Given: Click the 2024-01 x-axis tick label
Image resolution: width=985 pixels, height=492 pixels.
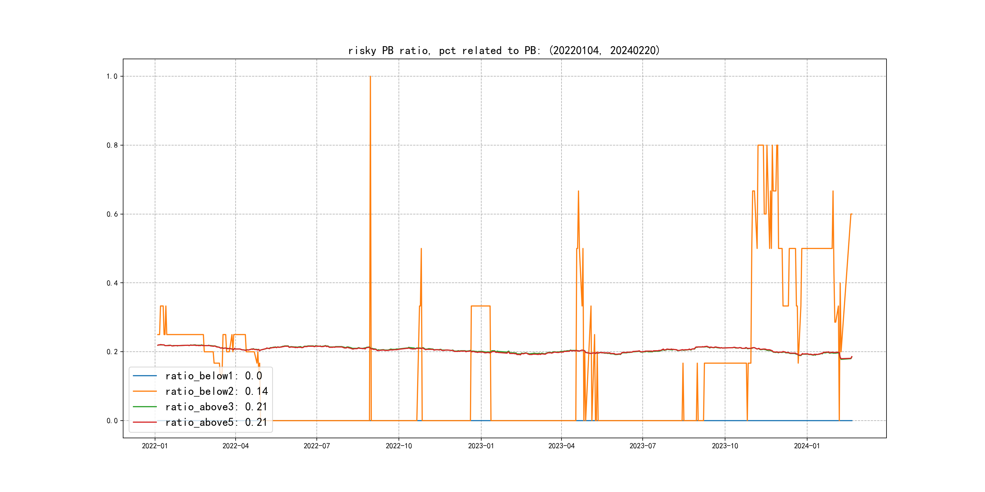Looking at the screenshot, I should coord(807,446).
